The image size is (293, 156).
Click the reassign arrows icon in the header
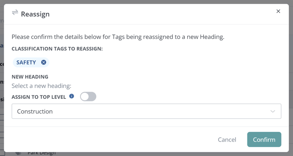coord(15,12)
